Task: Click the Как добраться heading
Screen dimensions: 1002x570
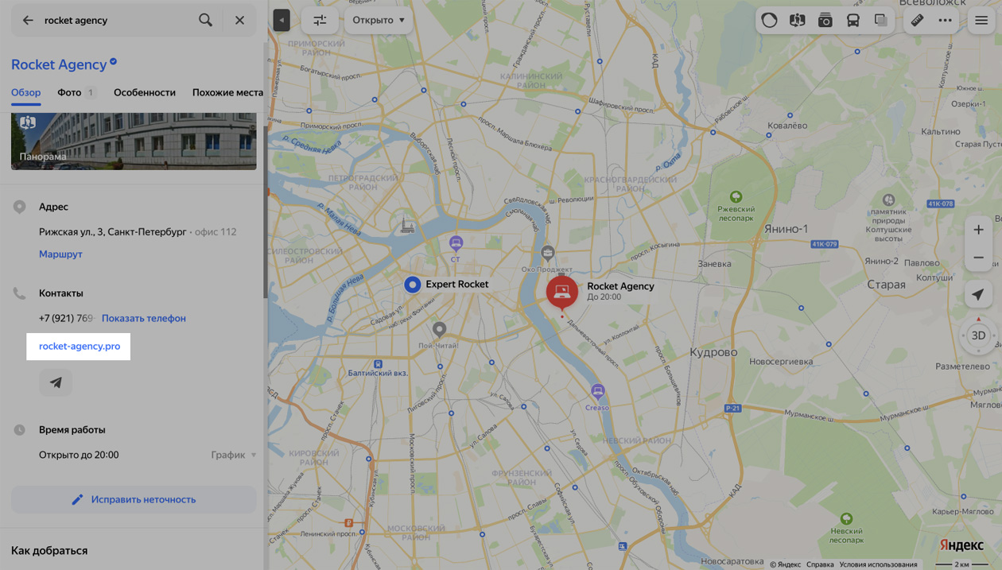Action: tap(49, 550)
